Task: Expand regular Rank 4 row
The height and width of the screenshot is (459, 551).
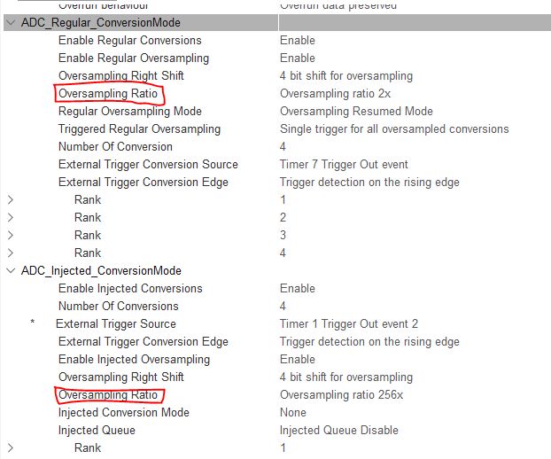Action: click(x=11, y=253)
